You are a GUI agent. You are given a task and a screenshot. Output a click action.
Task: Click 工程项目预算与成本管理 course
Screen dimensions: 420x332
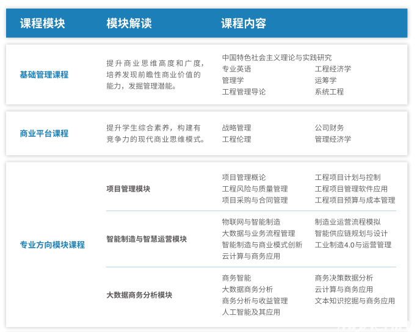click(x=355, y=200)
